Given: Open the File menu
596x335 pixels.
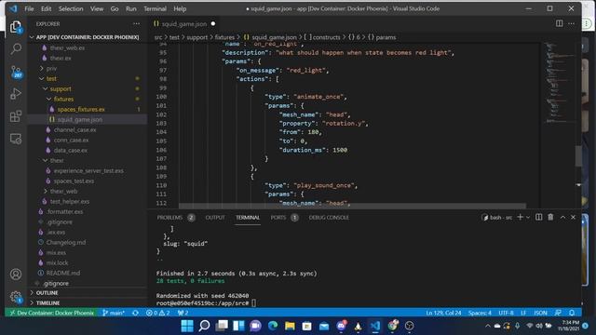Looking at the screenshot, I should tap(29, 8).
